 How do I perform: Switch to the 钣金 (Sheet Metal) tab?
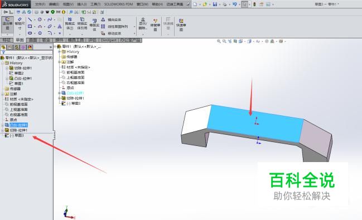(46, 40)
